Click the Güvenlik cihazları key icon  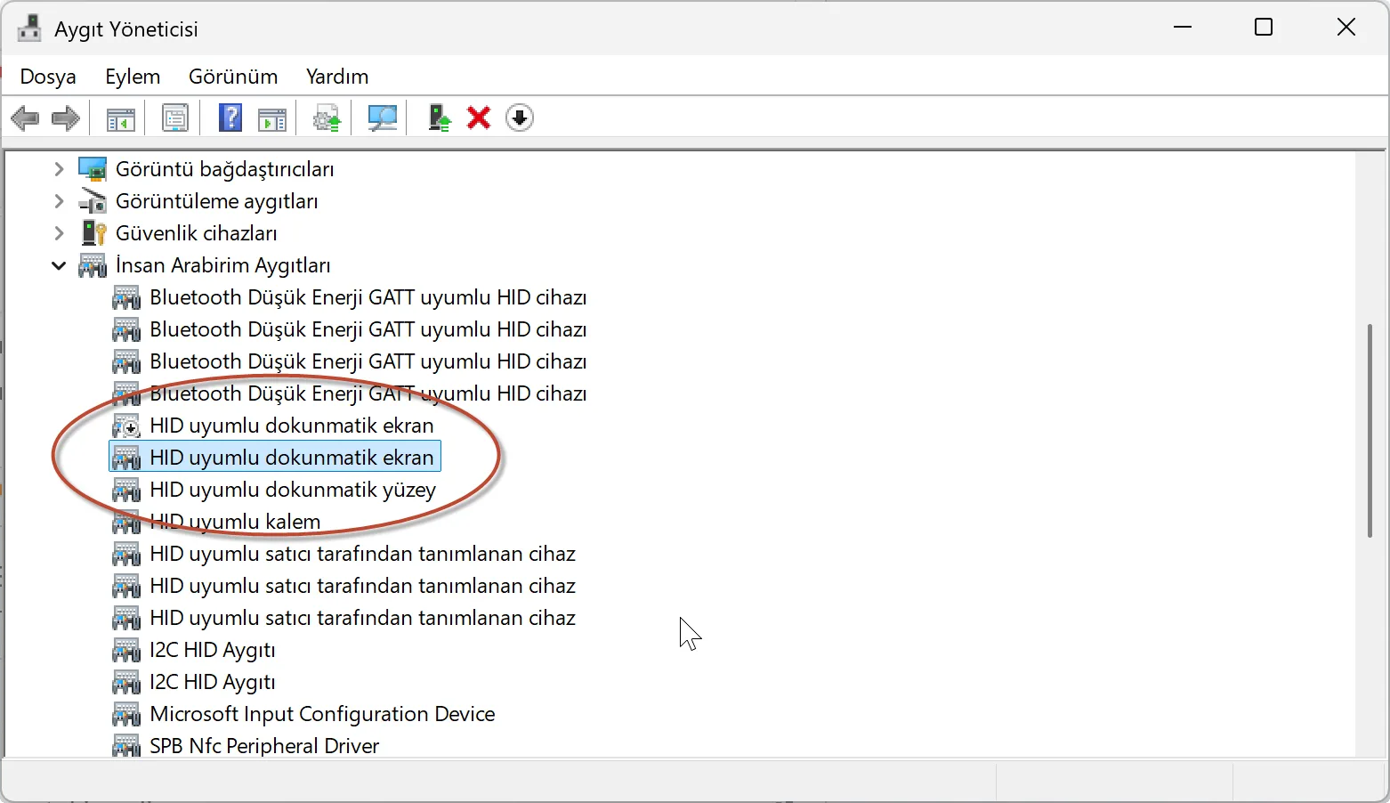coord(93,233)
